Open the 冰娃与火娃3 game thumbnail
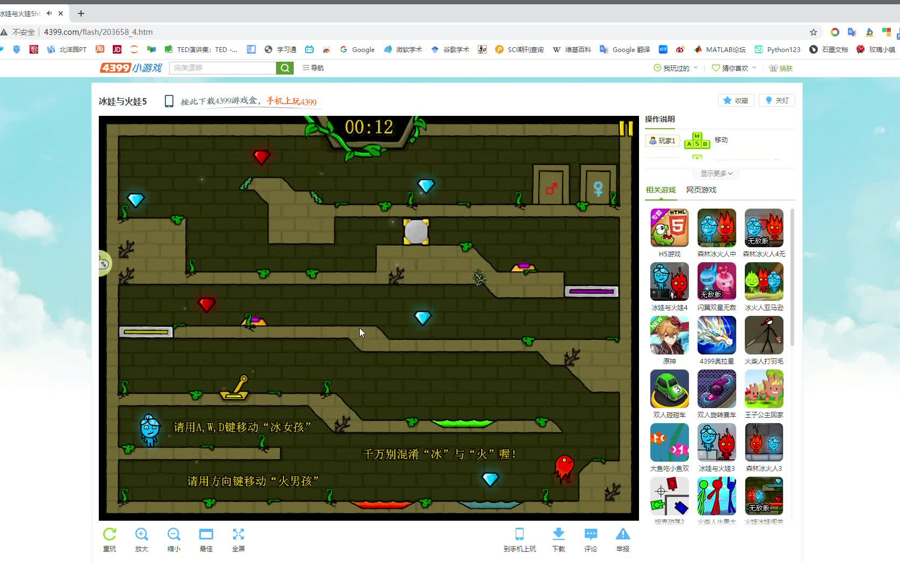 (716, 442)
